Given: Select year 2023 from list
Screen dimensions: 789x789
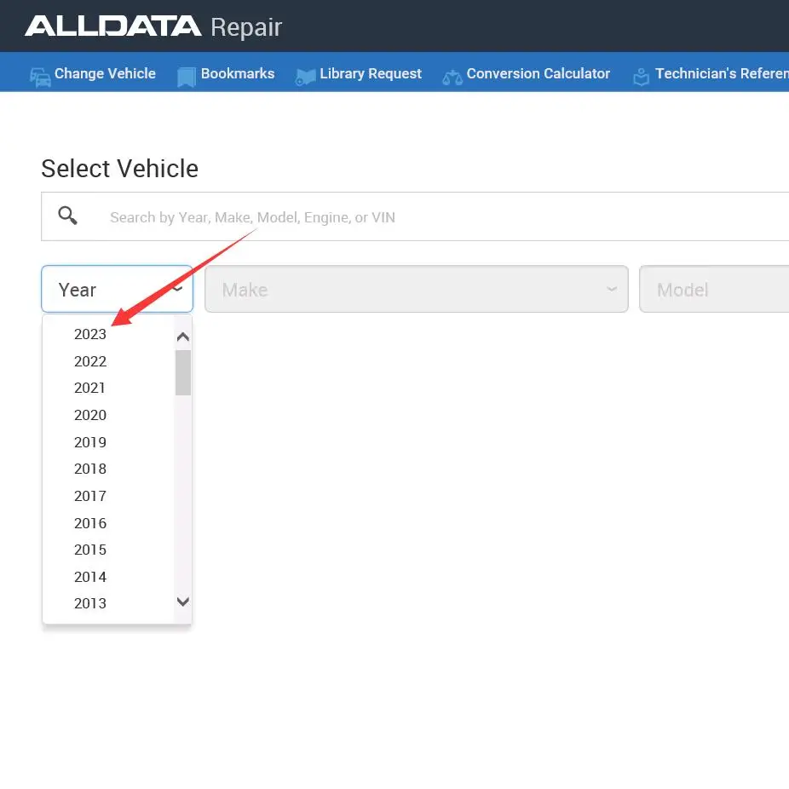Looking at the screenshot, I should click(90, 334).
